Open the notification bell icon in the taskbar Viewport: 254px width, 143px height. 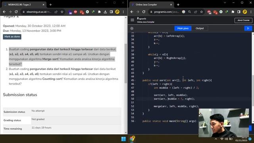click(250, 139)
